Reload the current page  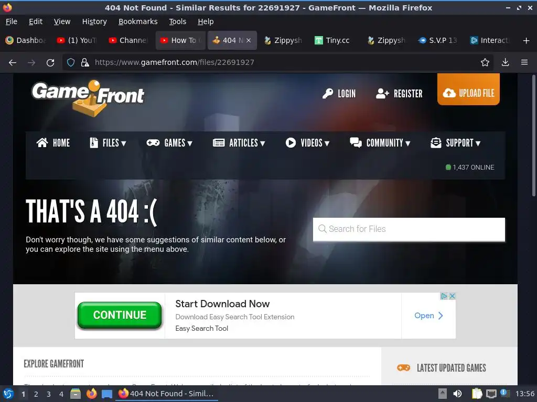coord(50,62)
